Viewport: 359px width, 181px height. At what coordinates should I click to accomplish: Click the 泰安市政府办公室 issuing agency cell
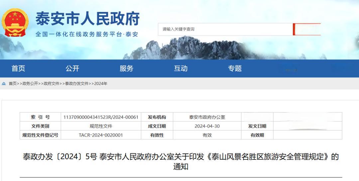tap(207, 117)
